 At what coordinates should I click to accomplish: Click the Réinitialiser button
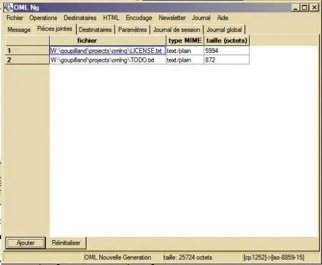66,243
